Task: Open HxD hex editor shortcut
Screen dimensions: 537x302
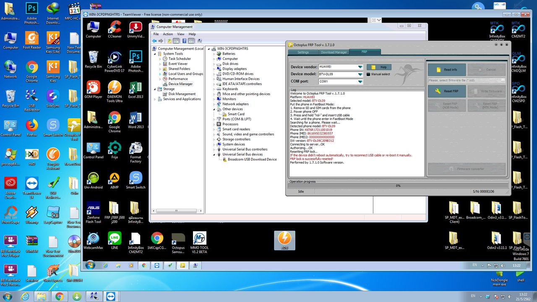Action: [32, 156]
